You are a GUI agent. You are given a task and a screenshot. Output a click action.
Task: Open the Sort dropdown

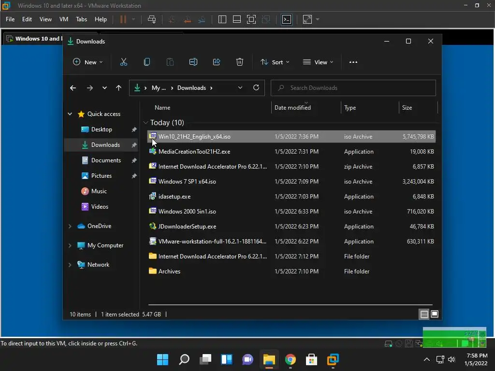[275, 62]
